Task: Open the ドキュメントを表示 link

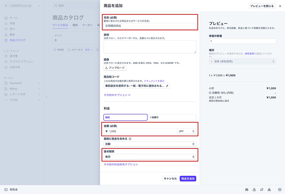Action: pyautogui.click(x=154, y=81)
